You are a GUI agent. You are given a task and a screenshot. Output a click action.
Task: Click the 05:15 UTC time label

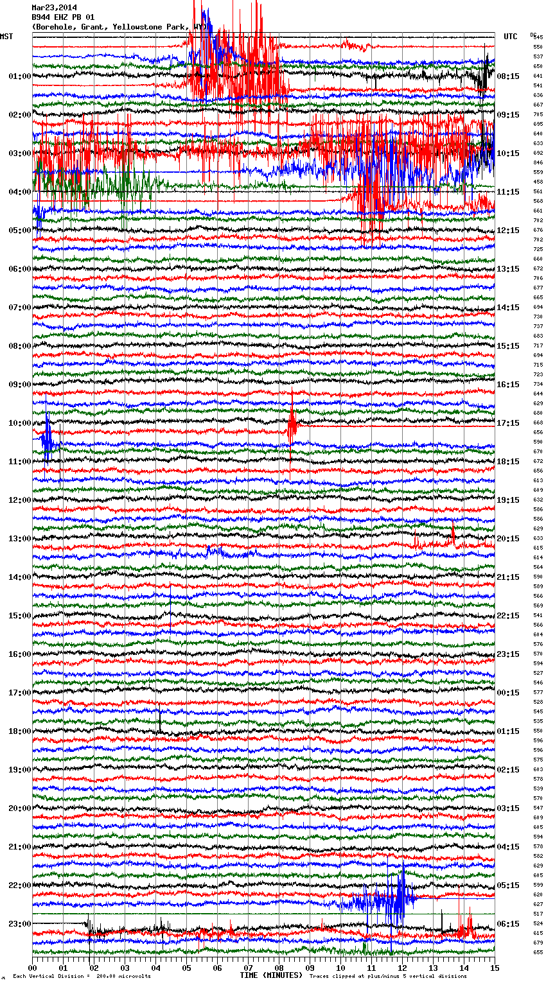[x=508, y=885]
